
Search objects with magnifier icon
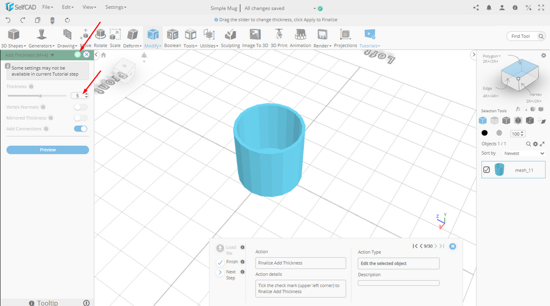529,144
